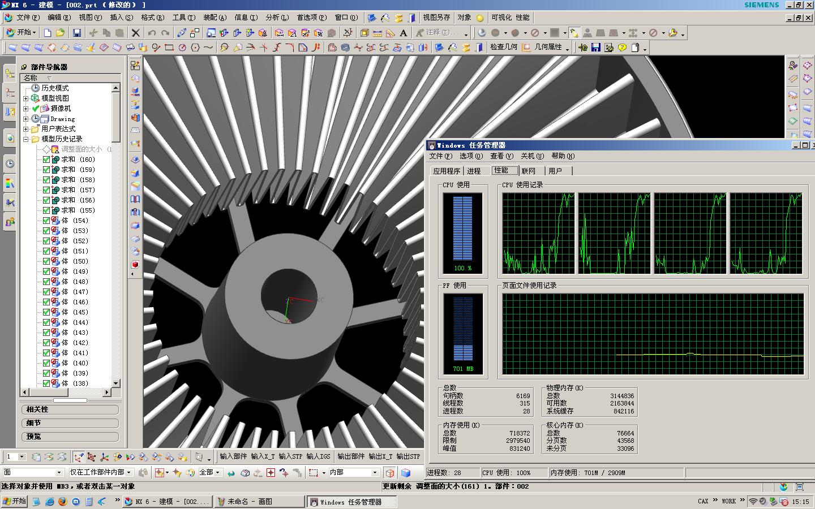Uncheck the 求和 (160) feature checkbox
Viewport: 815px width, 509px height.
46,159
